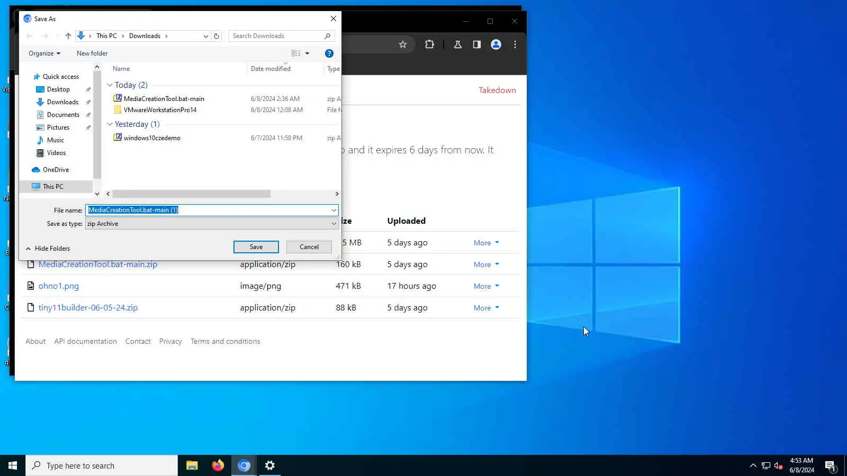Refresh the Downloads folder listing

[216, 36]
